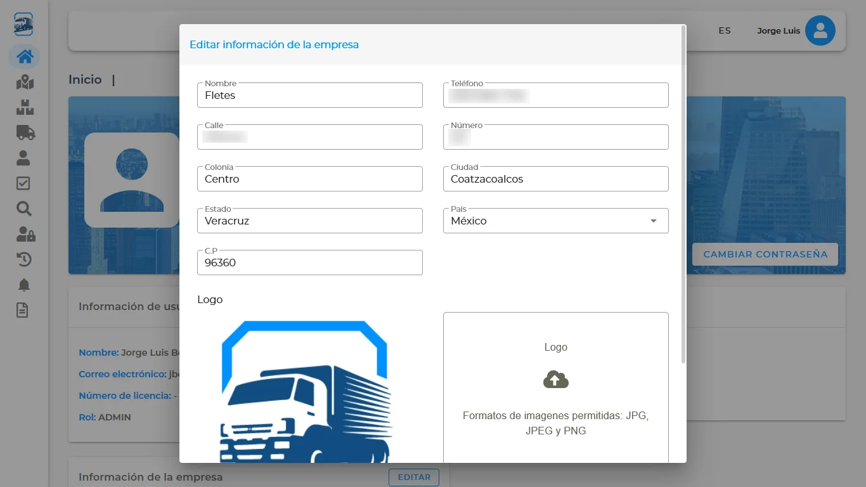Click the CAMBIAR CONTRASEÑA button
The width and height of the screenshot is (866, 487).
coord(765,254)
